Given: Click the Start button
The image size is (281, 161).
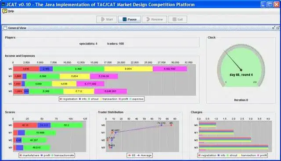Looking at the screenshot, I should tap(107, 19).
